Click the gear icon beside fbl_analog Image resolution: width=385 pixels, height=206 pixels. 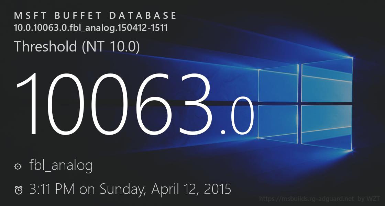18,167
